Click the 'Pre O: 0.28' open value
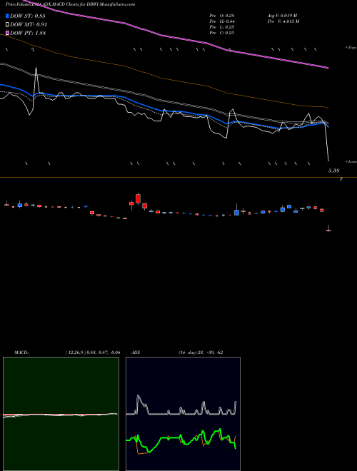The width and height of the screenshot is (357, 471). (222, 16)
